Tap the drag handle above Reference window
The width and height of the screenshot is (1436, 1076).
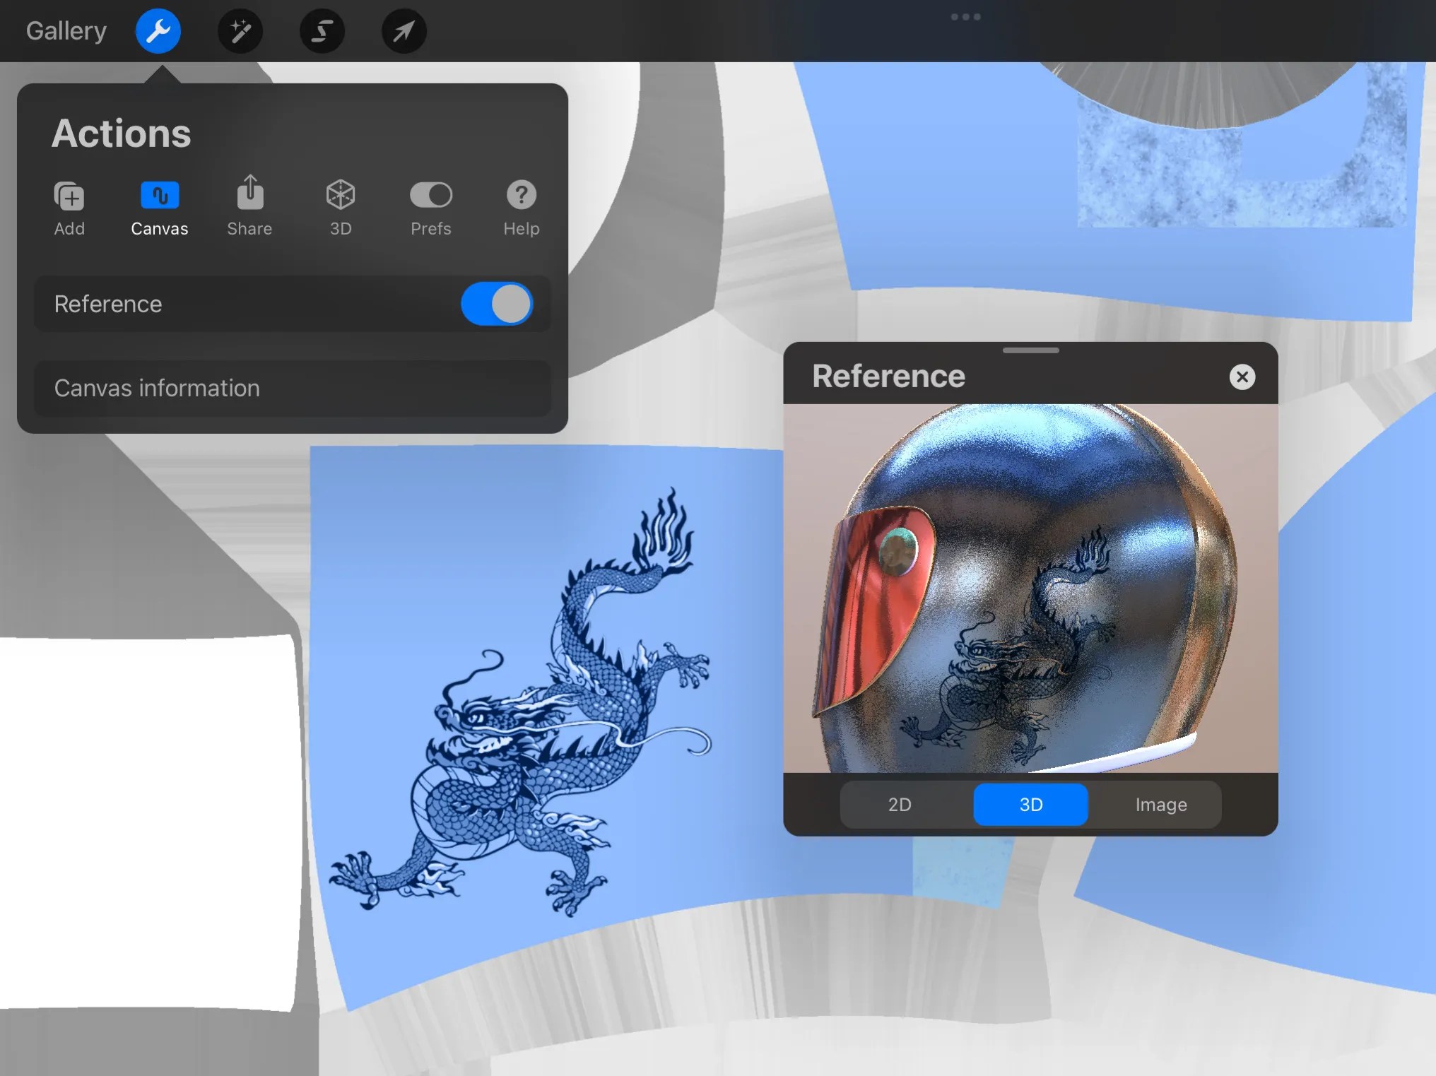(x=1030, y=350)
